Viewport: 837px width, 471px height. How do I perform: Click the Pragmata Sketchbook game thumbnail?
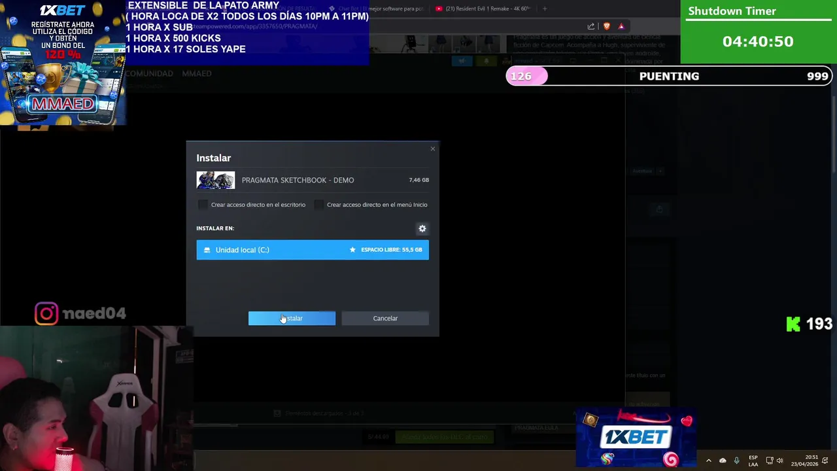pyautogui.click(x=216, y=180)
